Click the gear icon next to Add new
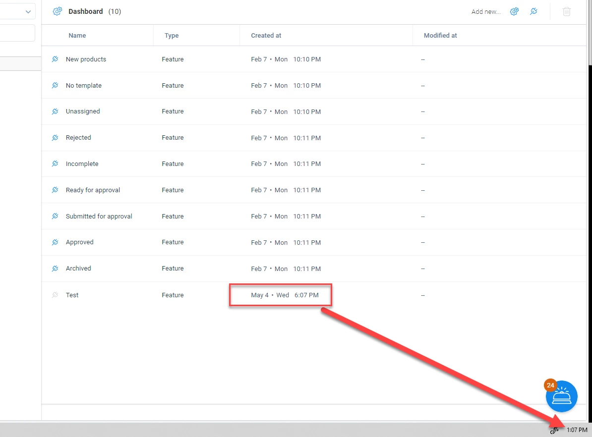 tap(514, 11)
